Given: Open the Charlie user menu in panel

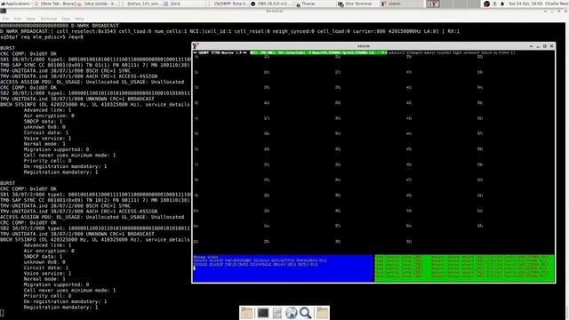Looking at the screenshot, I should (557, 4).
